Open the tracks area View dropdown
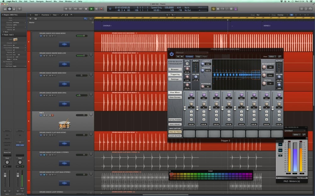Viewport: 315px width, 196px height. click(x=55, y=15)
